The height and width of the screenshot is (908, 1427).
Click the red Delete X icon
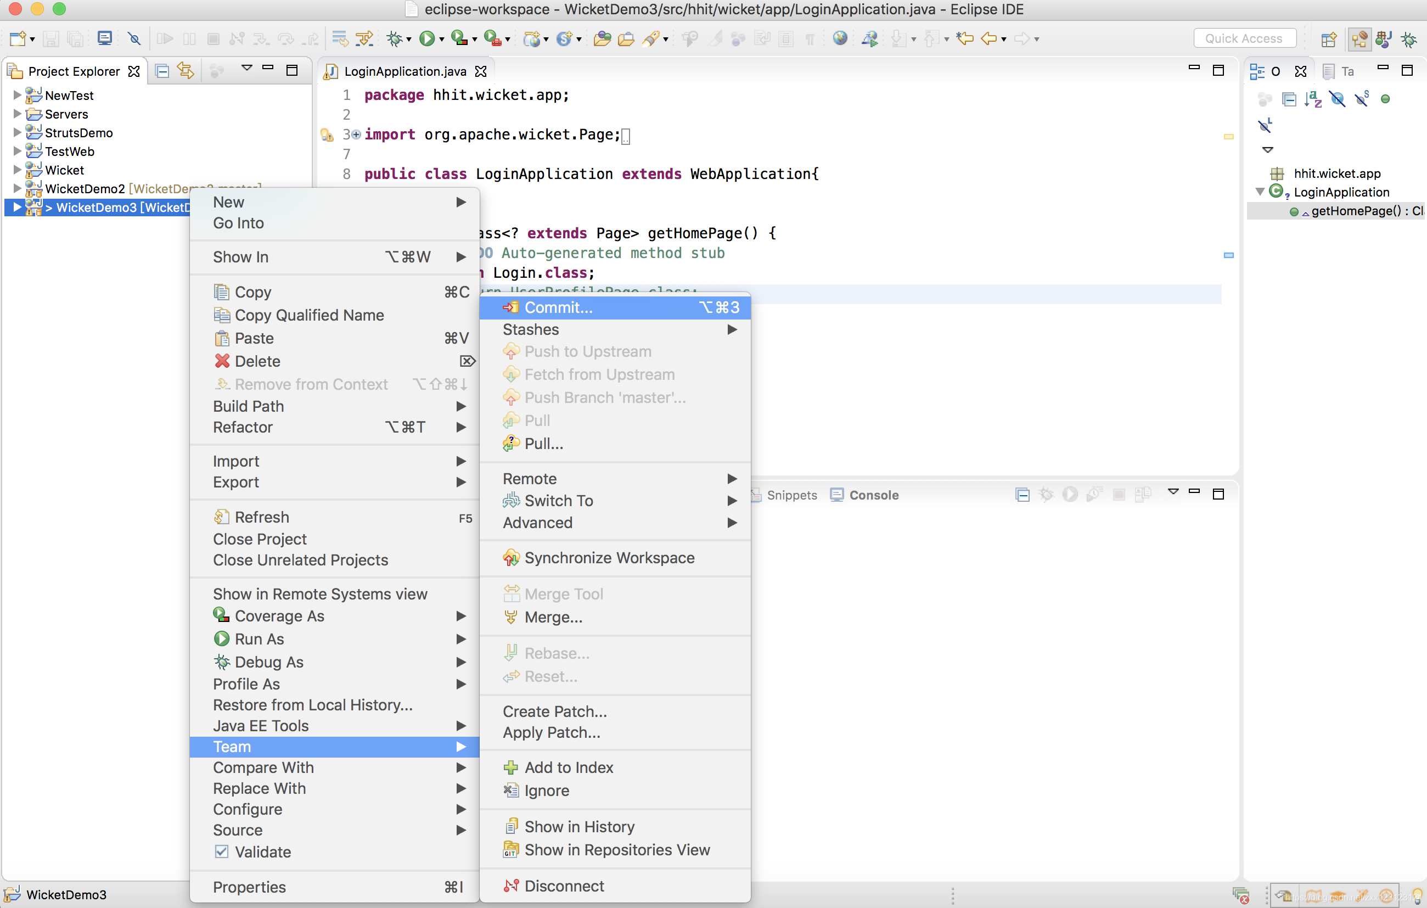222,361
